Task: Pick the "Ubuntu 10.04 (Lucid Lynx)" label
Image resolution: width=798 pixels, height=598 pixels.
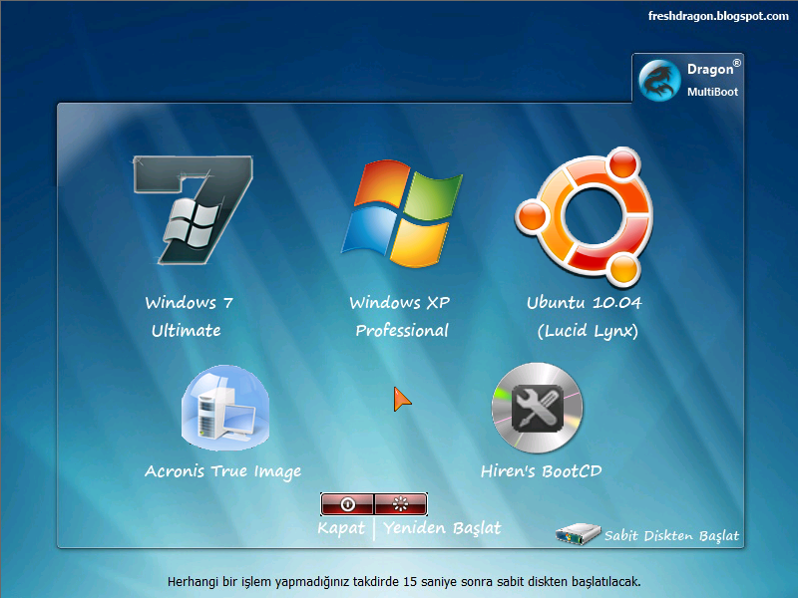Action: tap(585, 316)
